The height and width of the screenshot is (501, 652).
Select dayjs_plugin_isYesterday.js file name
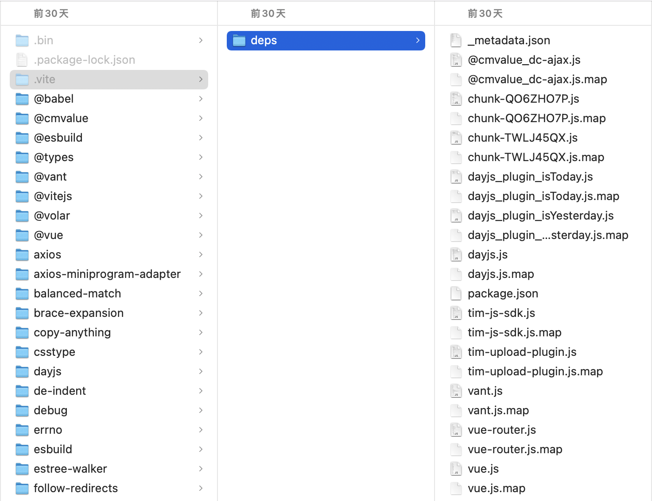541,216
